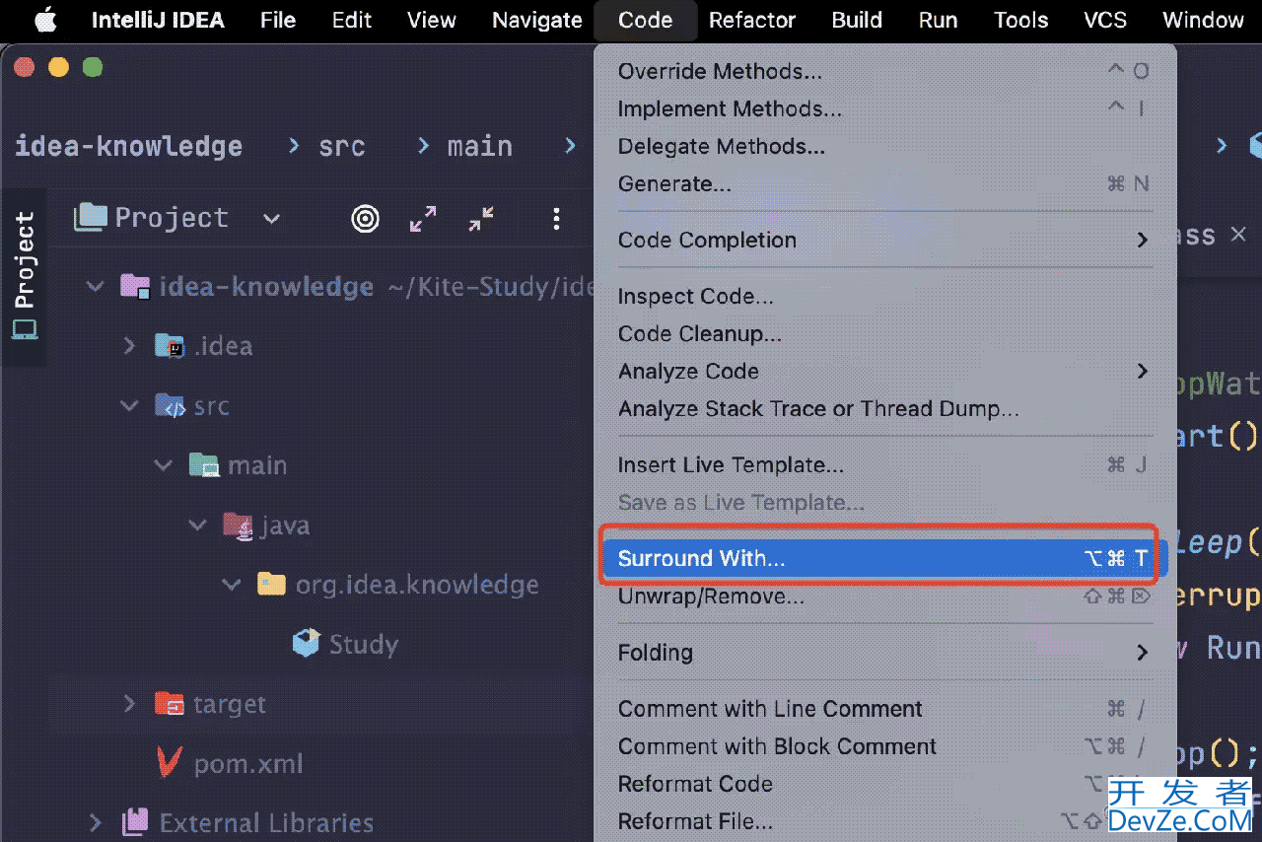The width and height of the screenshot is (1262, 842).
Task: Click src in the breadcrumb bar
Action: tap(341, 146)
